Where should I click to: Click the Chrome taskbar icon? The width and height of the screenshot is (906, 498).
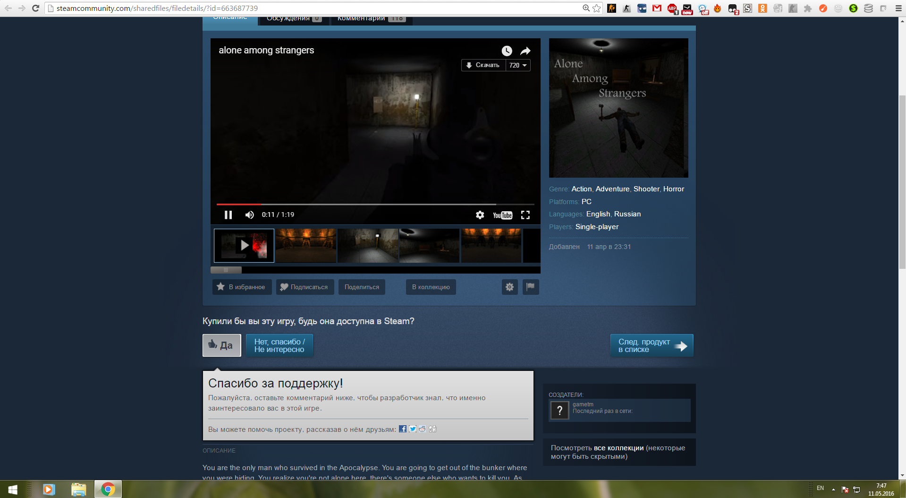(x=108, y=489)
